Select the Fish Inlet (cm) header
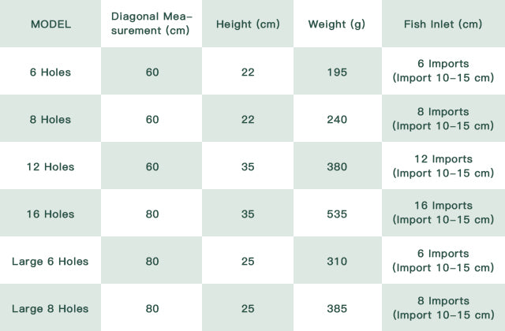This screenshot has width=505, height=331. click(443, 24)
